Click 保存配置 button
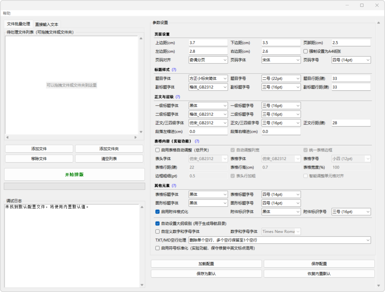This screenshot has width=385, height=292. coord(319,264)
